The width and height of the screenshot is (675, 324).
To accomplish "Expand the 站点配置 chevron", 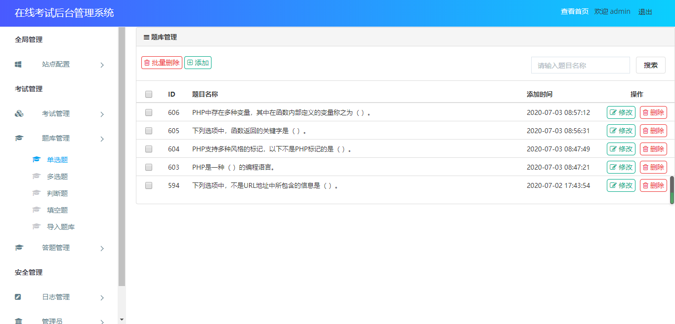I will (x=102, y=65).
